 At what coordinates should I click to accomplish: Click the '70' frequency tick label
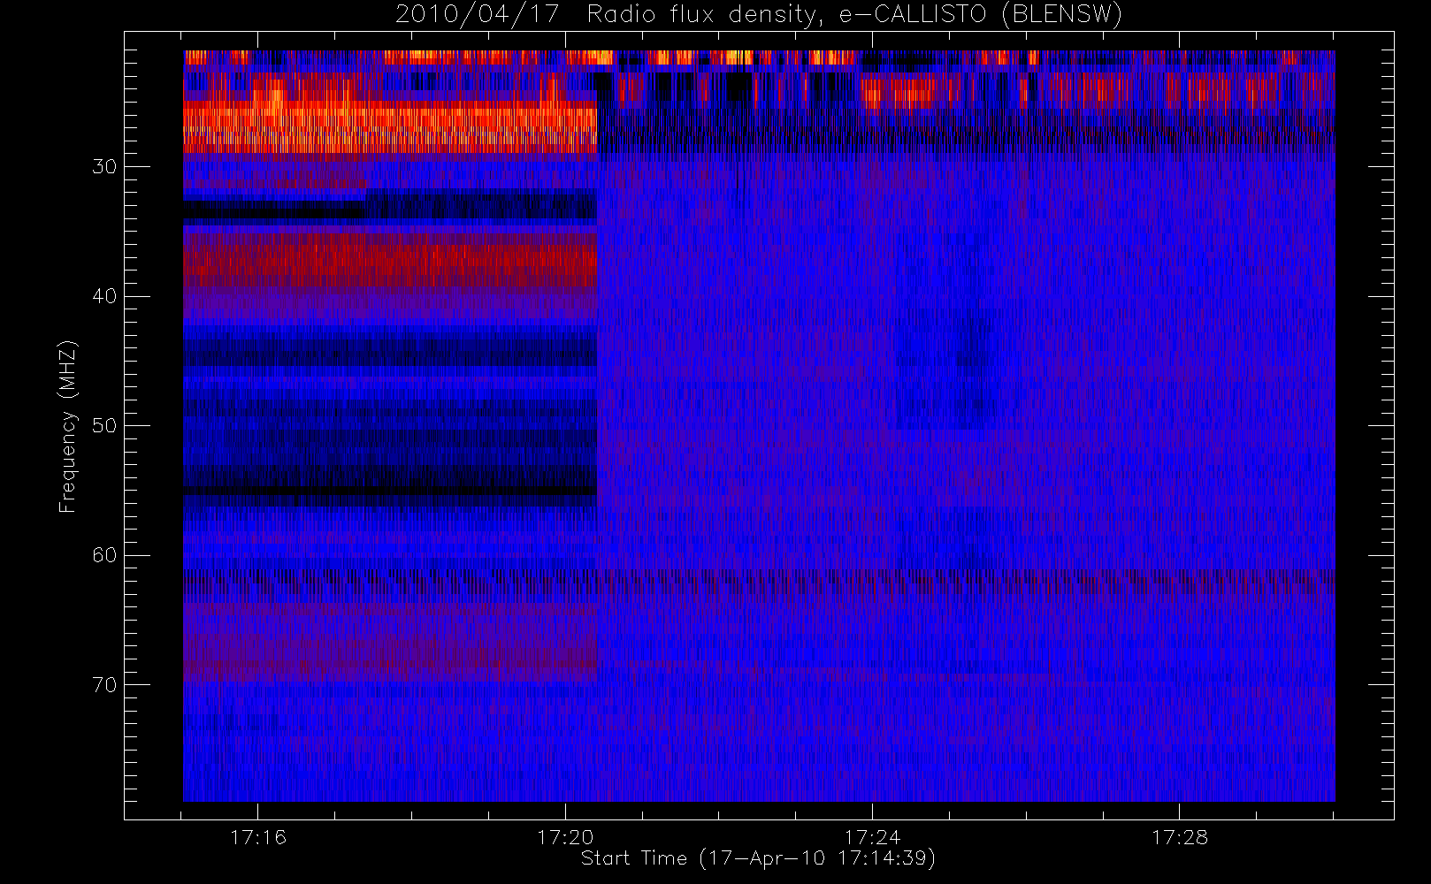pyautogui.click(x=104, y=685)
